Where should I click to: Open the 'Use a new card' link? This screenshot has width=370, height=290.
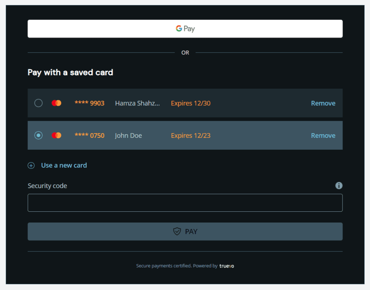pos(64,165)
